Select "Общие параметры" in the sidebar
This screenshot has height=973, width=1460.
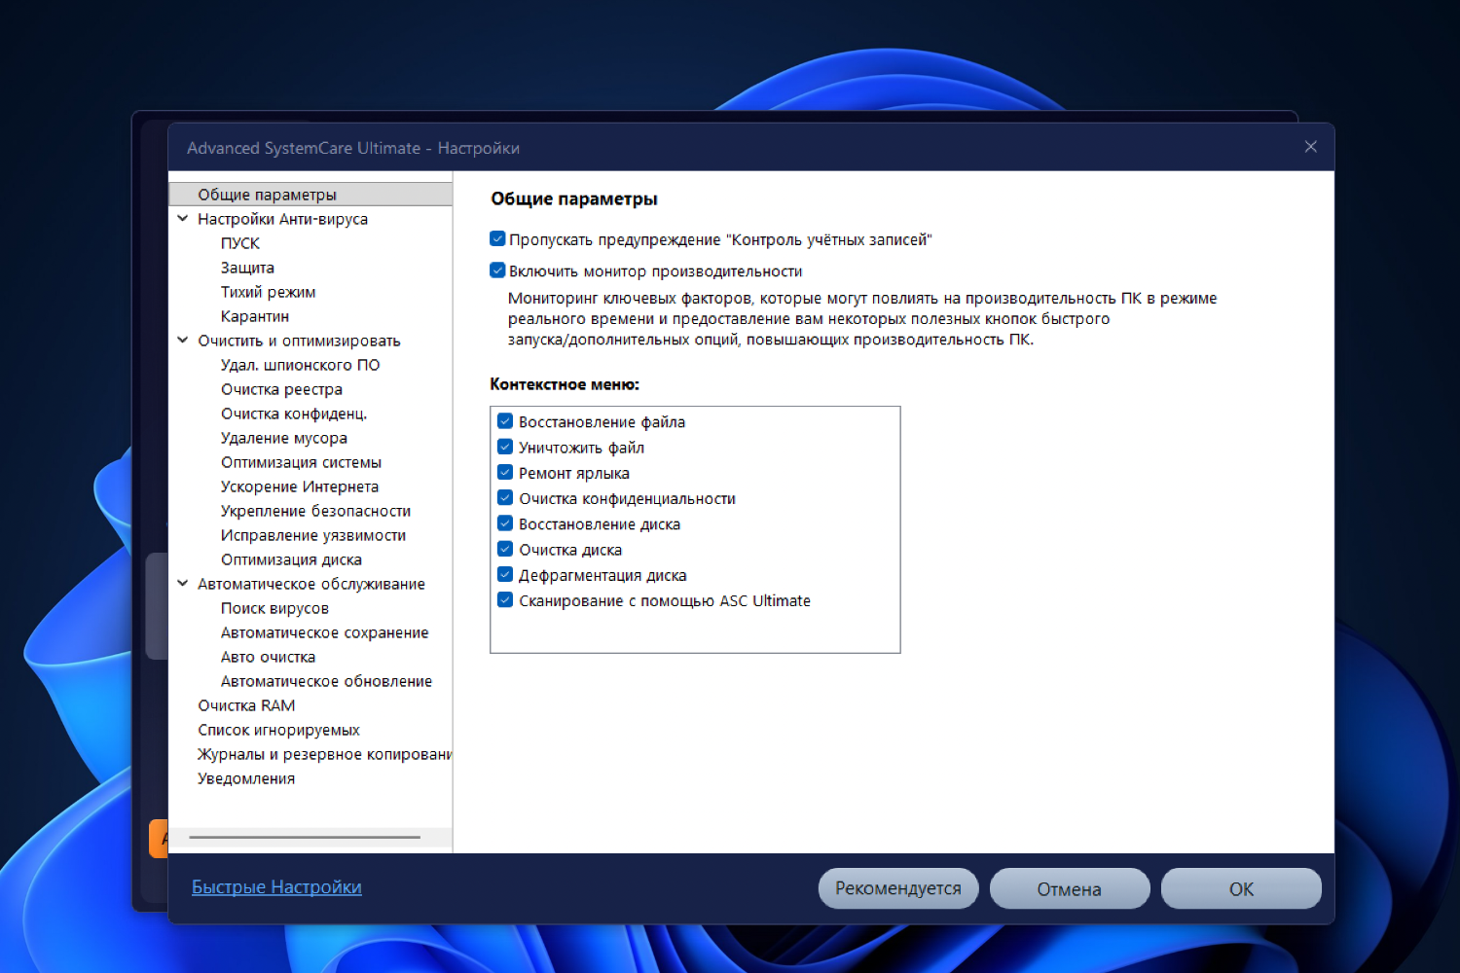pyautogui.click(x=310, y=195)
